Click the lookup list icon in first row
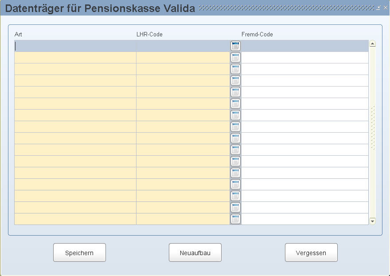 (235, 46)
